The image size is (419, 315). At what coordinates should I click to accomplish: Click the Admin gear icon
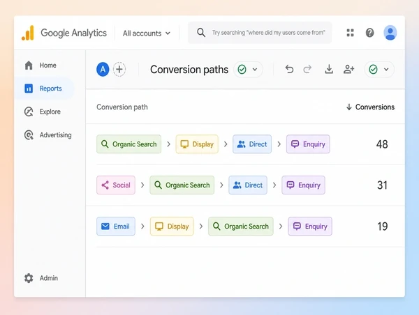tap(29, 278)
